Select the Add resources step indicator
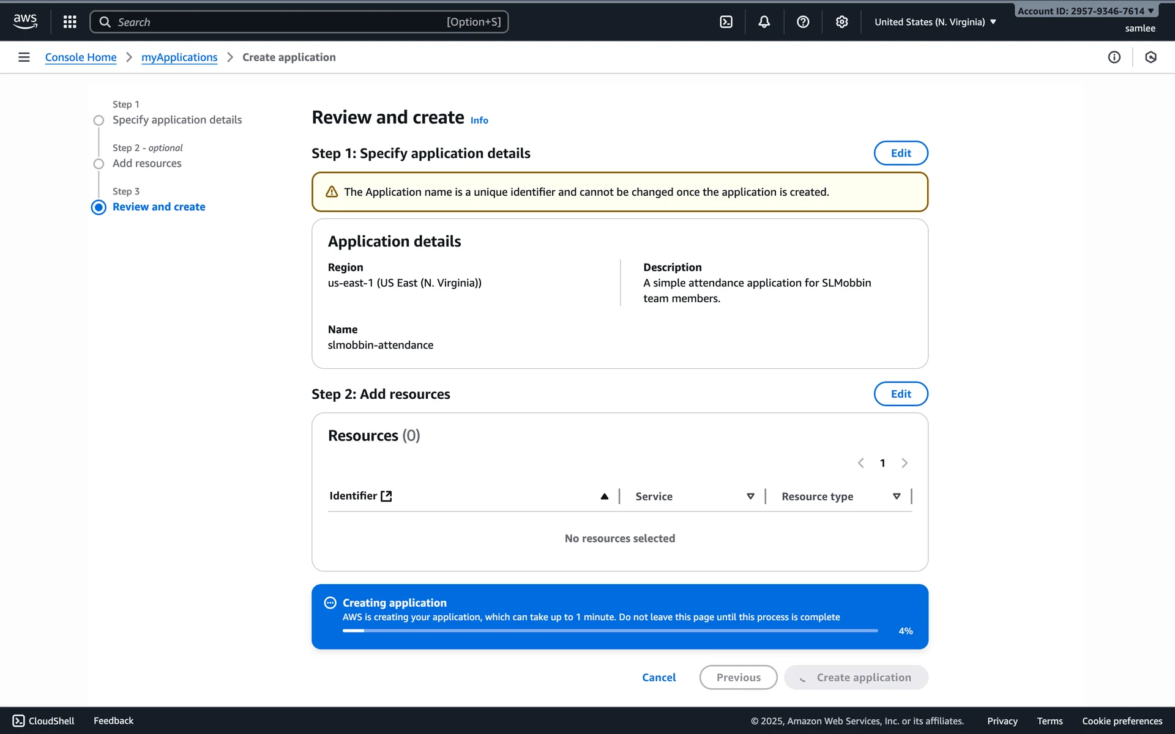1175x734 pixels. click(99, 164)
